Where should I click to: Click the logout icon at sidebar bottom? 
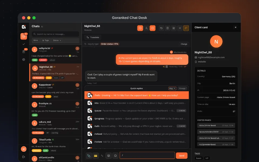click(x=24, y=157)
